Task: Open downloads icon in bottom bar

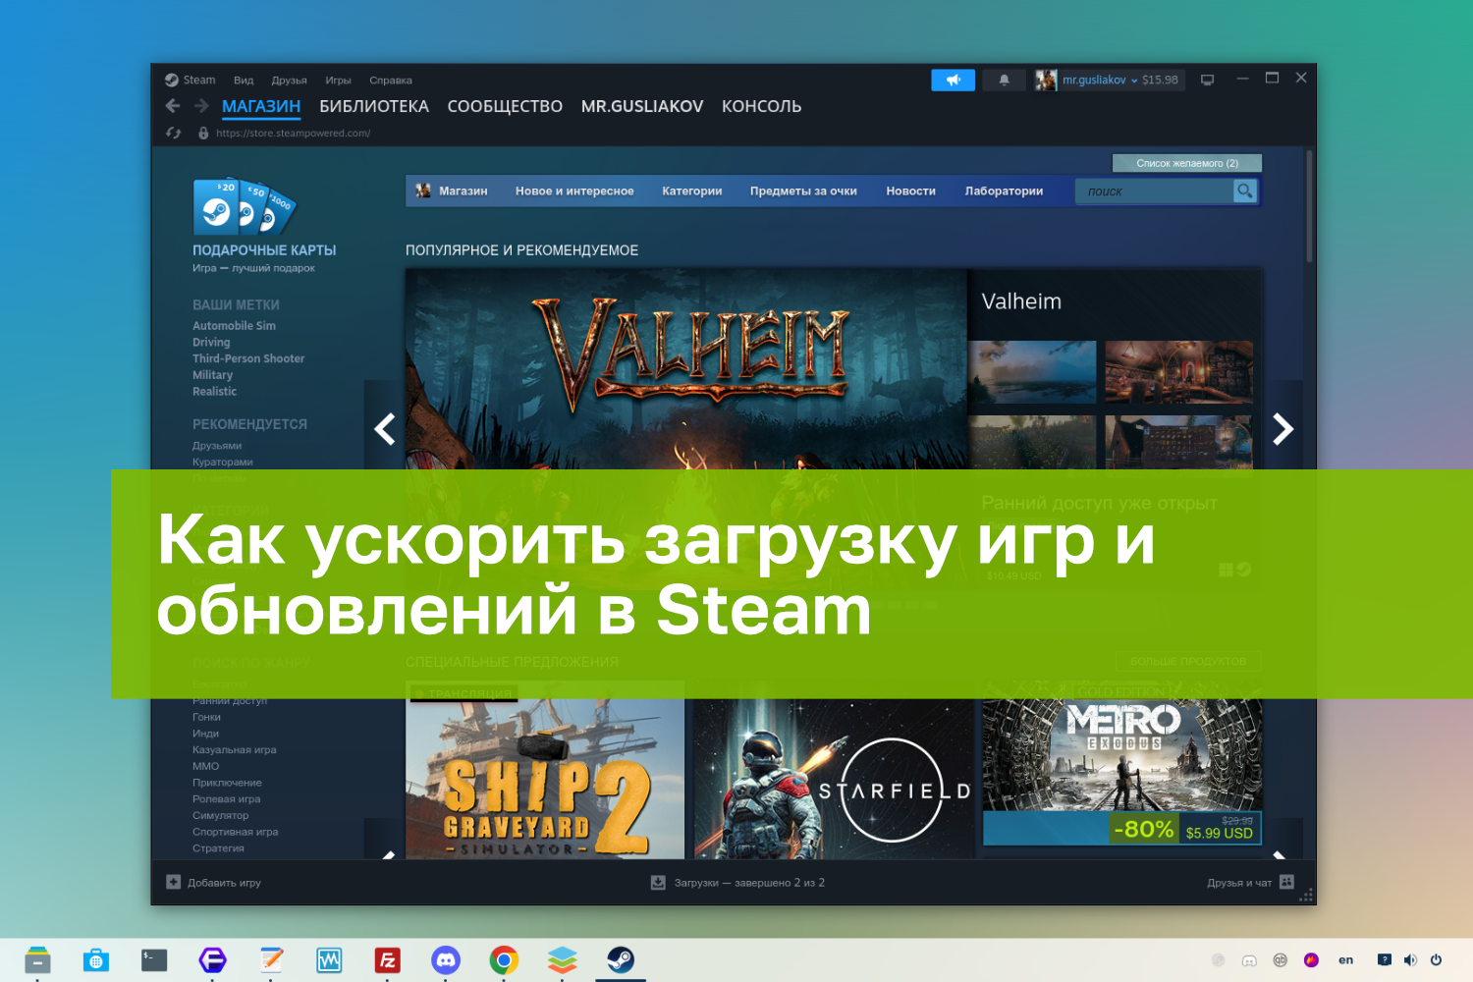Action: [x=658, y=883]
